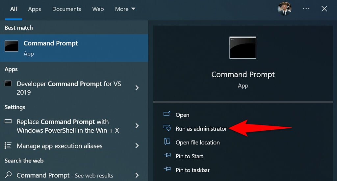Click the large Command Prompt preview icon
Viewport: 337px width, 181px height.
pos(243,47)
